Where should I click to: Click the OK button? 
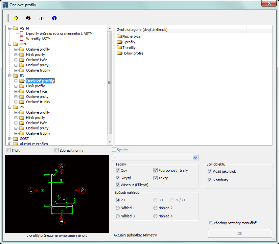pos(240,233)
